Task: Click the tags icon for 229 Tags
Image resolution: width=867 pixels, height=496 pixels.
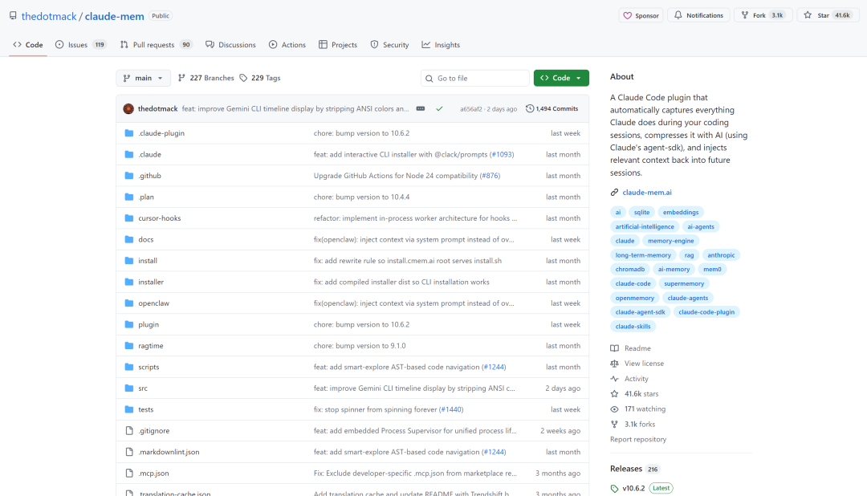Action: point(243,78)
